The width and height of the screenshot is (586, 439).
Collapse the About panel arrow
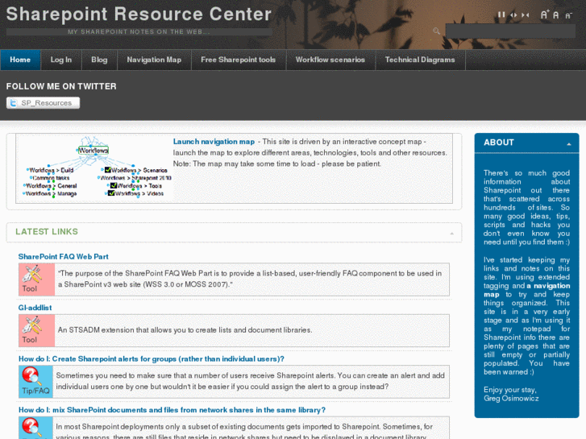coord(569,144)
